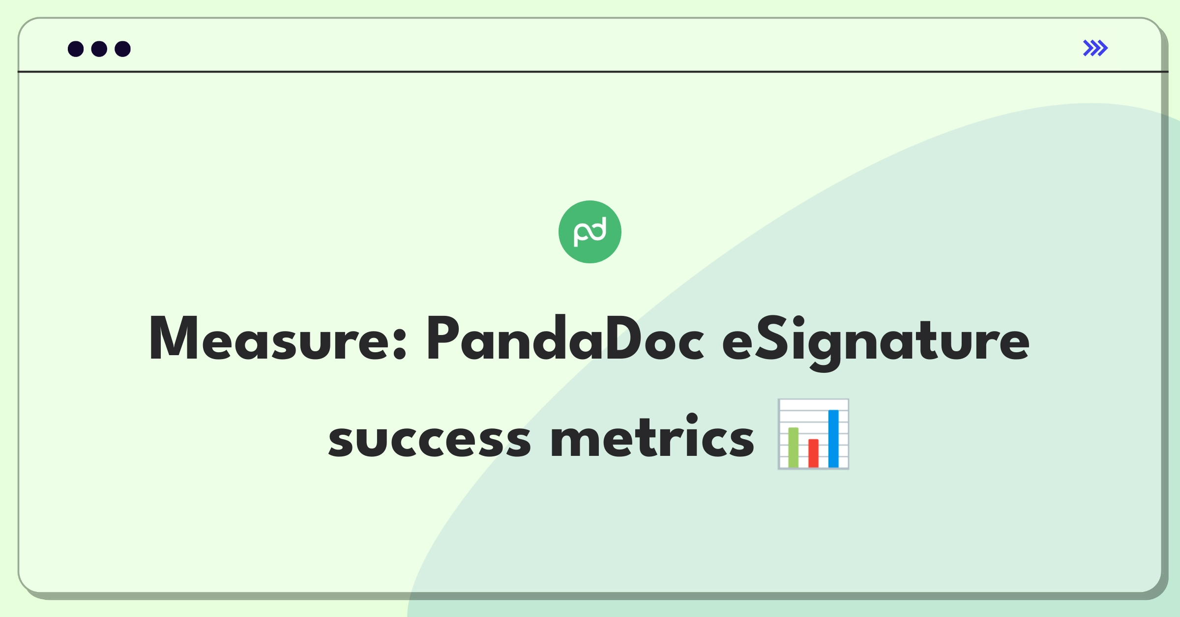The image size is (1180, 617).
Task: Click the first dark window dot
Action: pyautogui.click(x=76, y=49)
